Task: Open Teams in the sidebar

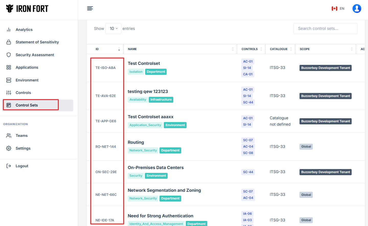Action: pos(21,136)
